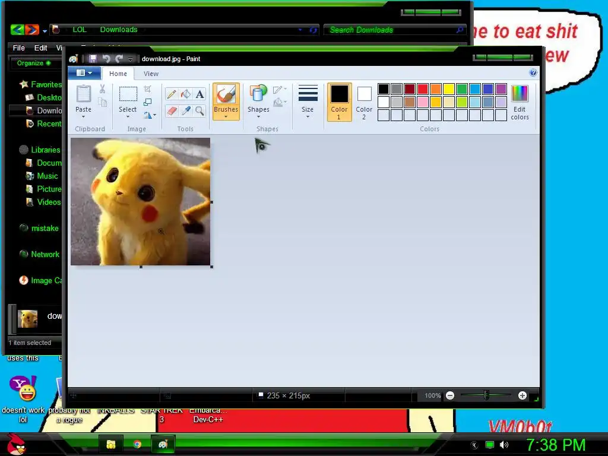This screenshot has width=608, height=456.
Task: Switch to the Home ribbon tab
Action: point(118,74)
